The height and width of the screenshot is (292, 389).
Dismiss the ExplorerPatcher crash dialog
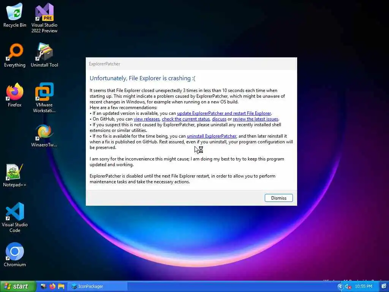[278, 198]
